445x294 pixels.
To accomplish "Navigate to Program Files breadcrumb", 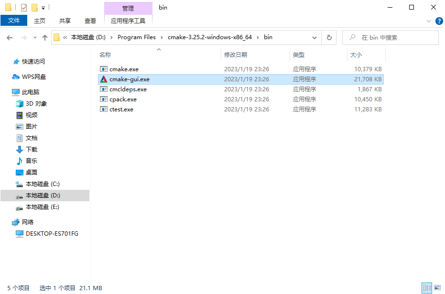I will coord(137,37).
